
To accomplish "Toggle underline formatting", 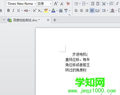I will tap(18, 10).
